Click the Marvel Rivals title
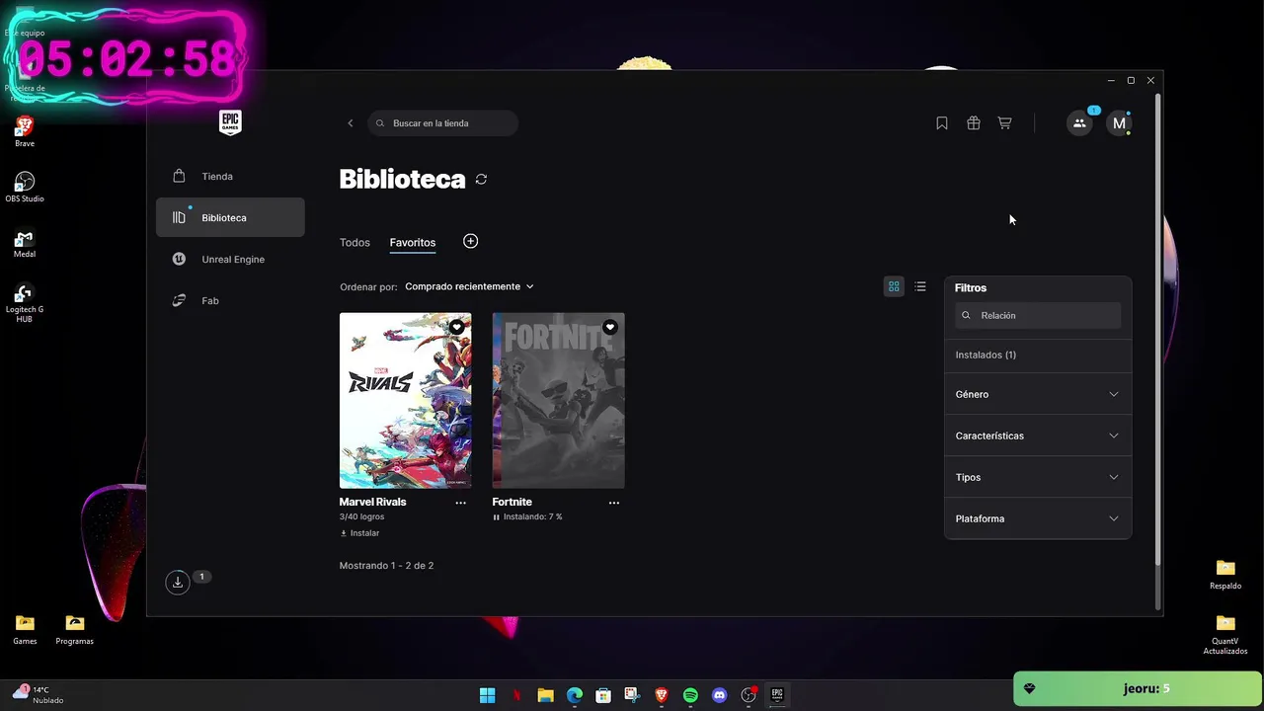 [372, 502]
